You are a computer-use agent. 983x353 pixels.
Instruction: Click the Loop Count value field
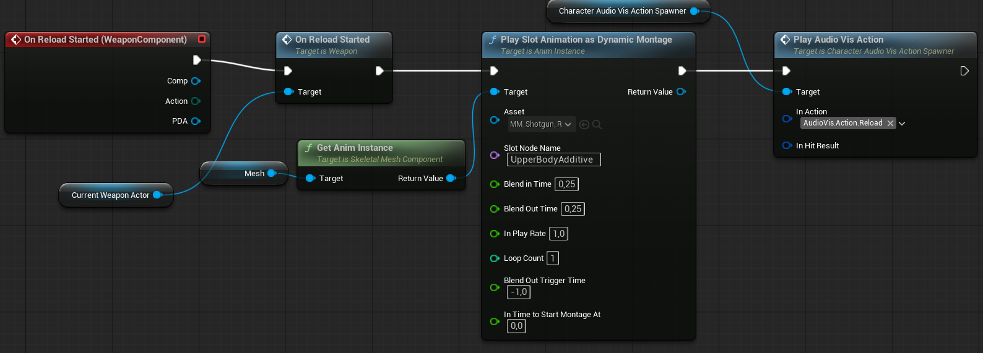tap(552, 258)
